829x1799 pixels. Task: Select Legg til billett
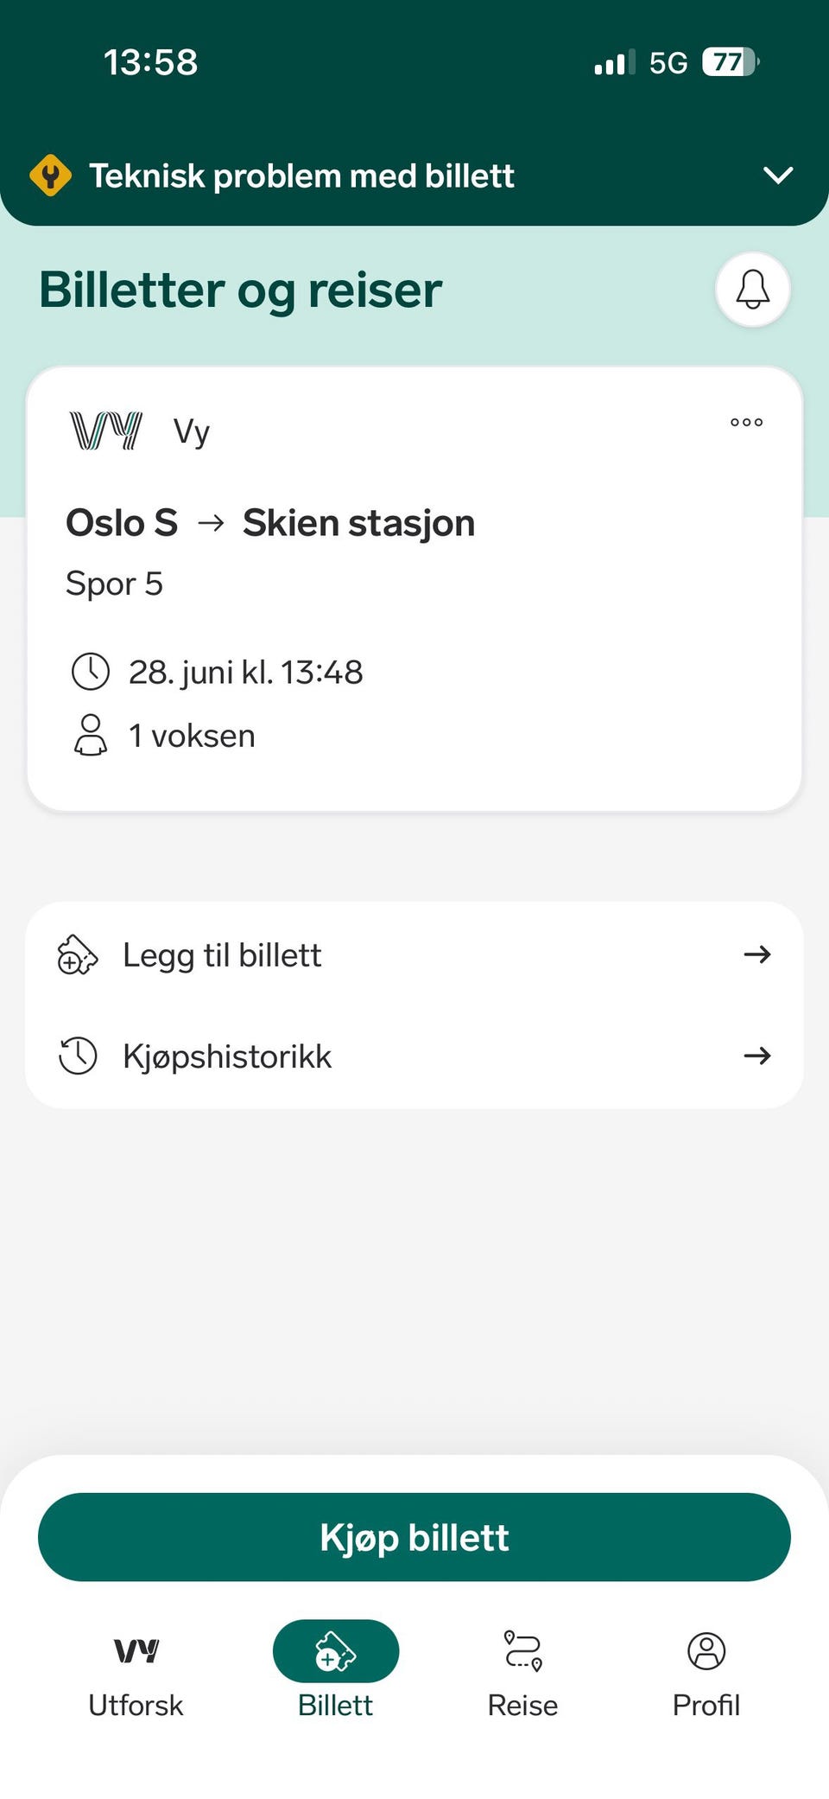[414, 954]
